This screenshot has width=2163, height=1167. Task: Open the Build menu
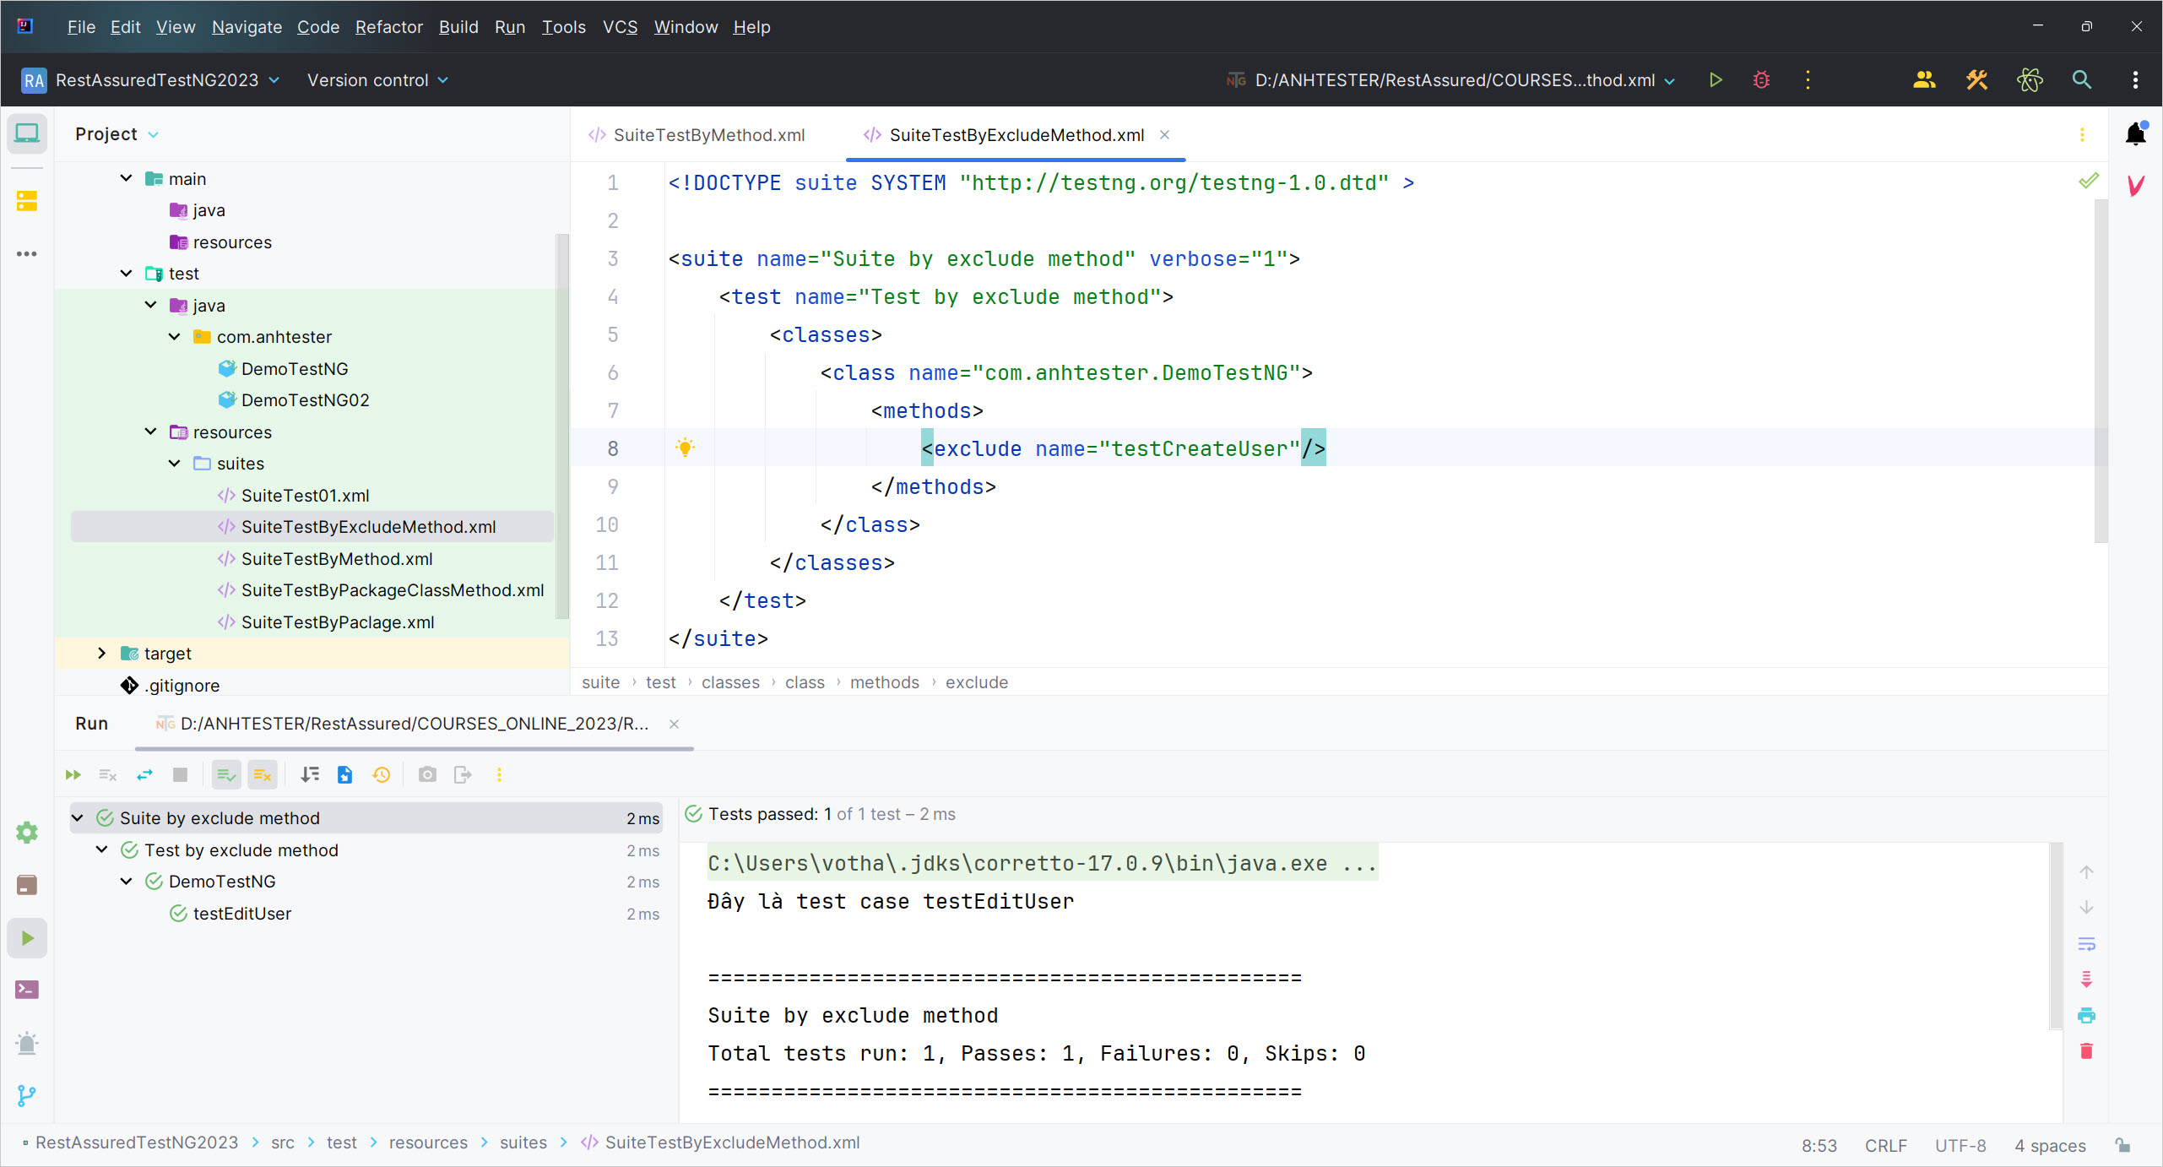click(458, 27)
